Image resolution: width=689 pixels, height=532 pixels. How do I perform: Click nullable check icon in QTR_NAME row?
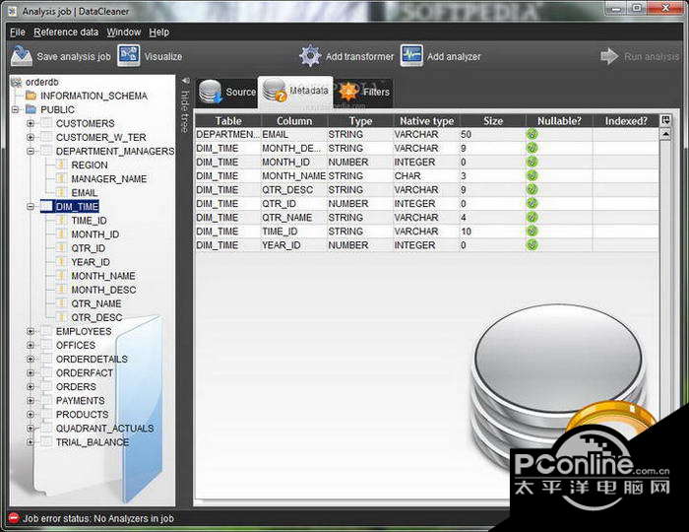point(532,217)
